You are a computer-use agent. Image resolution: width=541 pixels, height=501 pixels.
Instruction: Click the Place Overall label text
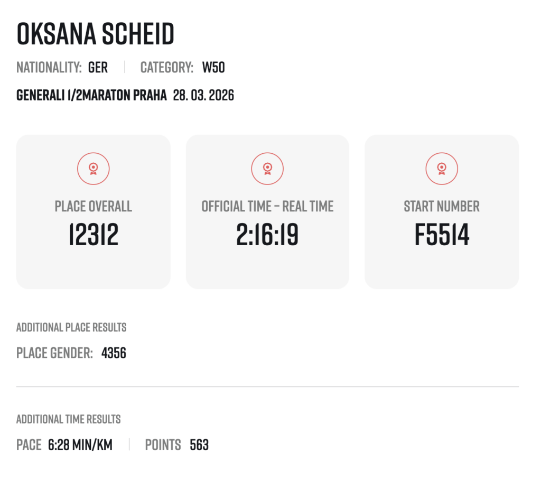coord(94,206)
